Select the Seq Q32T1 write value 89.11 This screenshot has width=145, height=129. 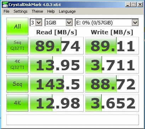tap(112, 46)
